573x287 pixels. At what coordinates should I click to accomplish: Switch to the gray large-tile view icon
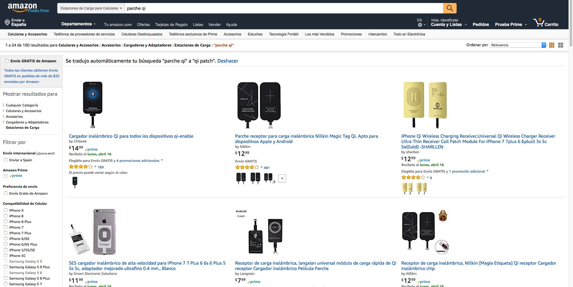point(560,45)
